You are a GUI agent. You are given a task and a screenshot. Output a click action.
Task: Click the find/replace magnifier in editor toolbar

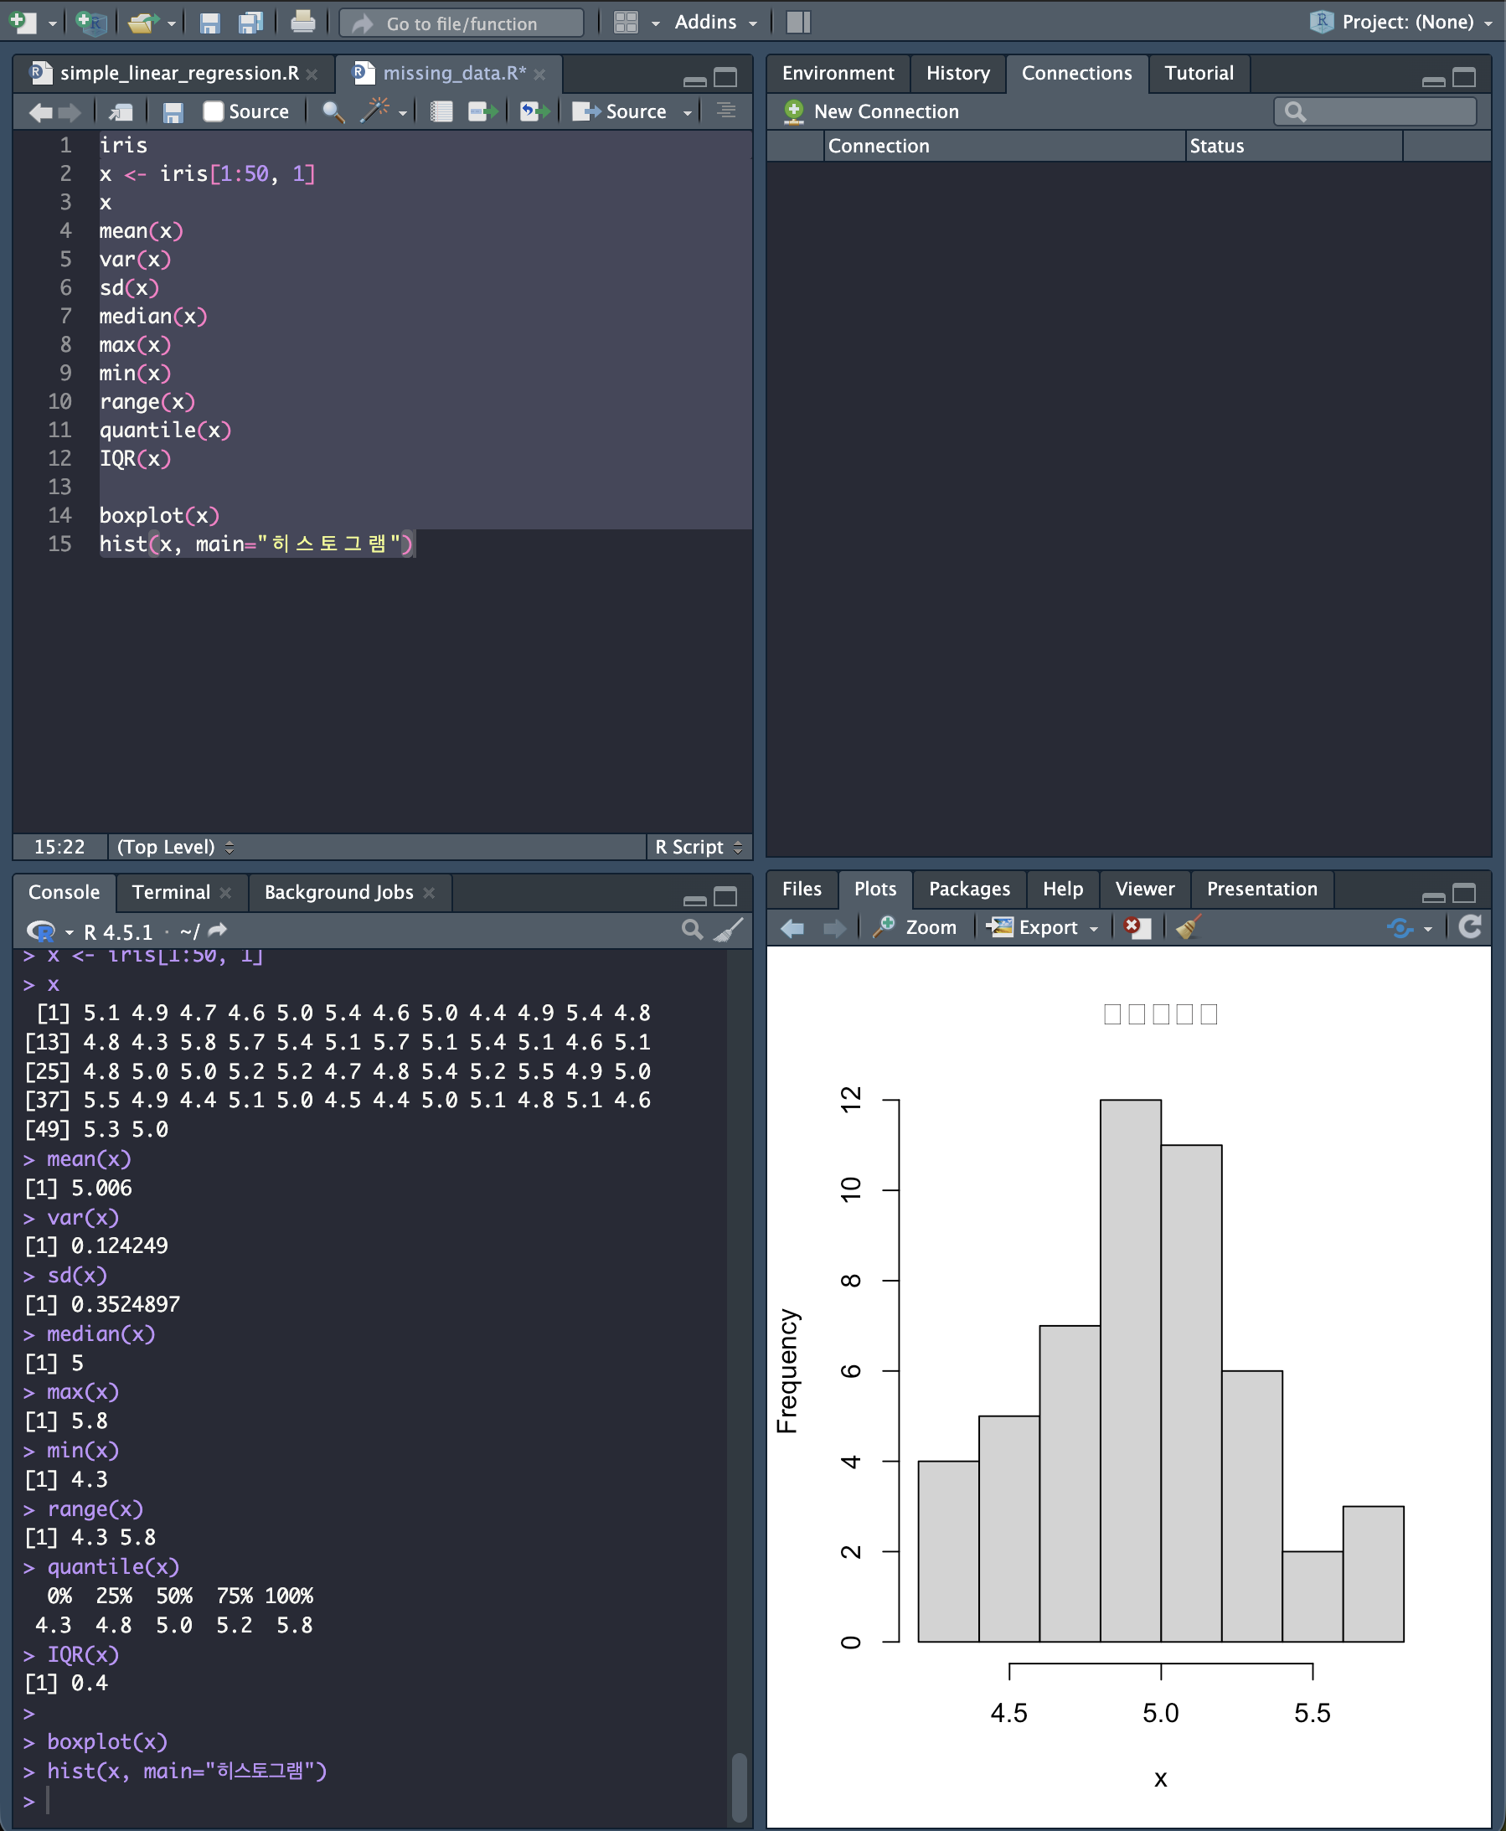coord(333,112)
